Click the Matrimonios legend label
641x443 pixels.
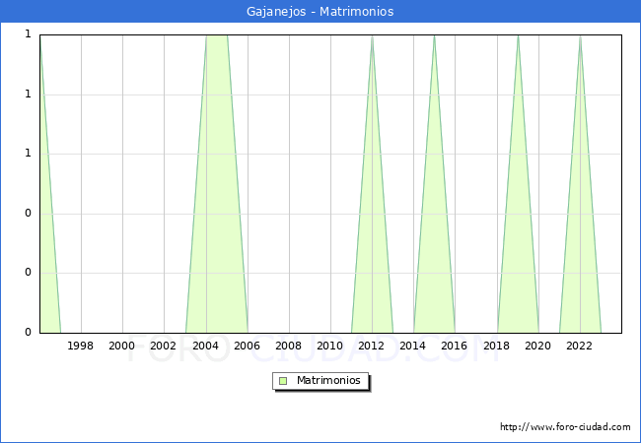coord(328,381)
